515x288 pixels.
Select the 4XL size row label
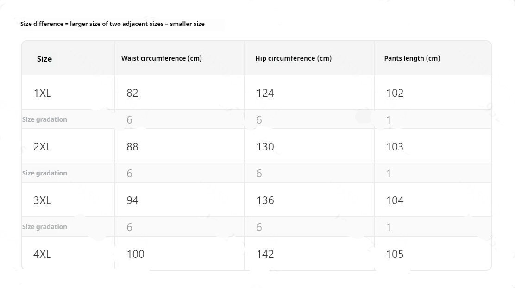tap(42, 254)
